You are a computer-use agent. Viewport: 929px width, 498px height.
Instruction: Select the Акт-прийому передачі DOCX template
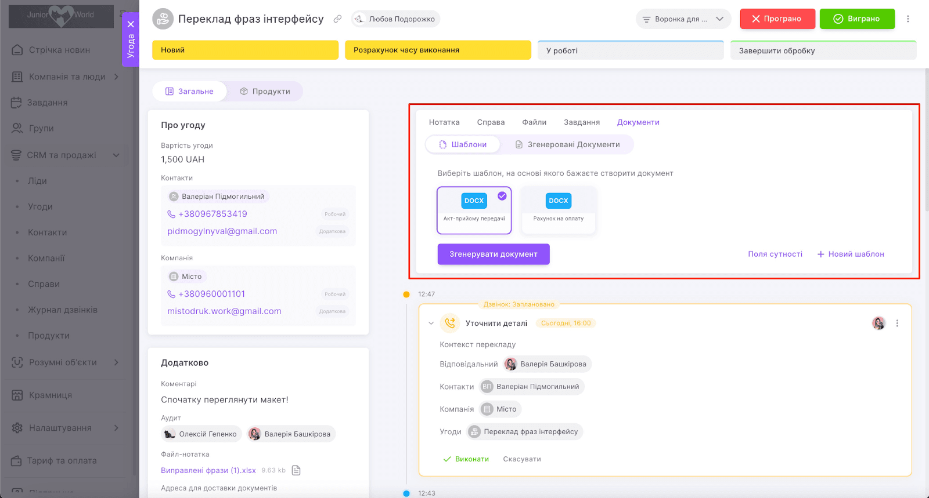pyautogui.click(x=474, y=210)
